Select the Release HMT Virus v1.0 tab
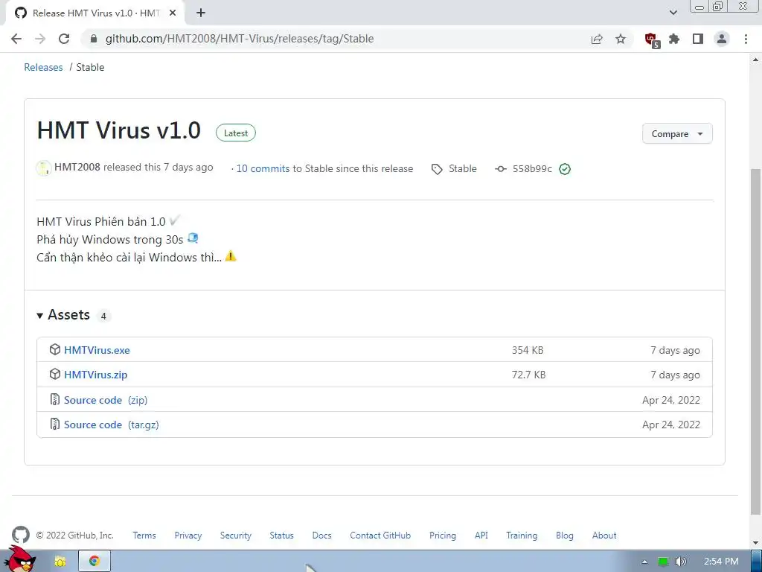The height and width of the screenshot is (572, 762). point(95,13)
